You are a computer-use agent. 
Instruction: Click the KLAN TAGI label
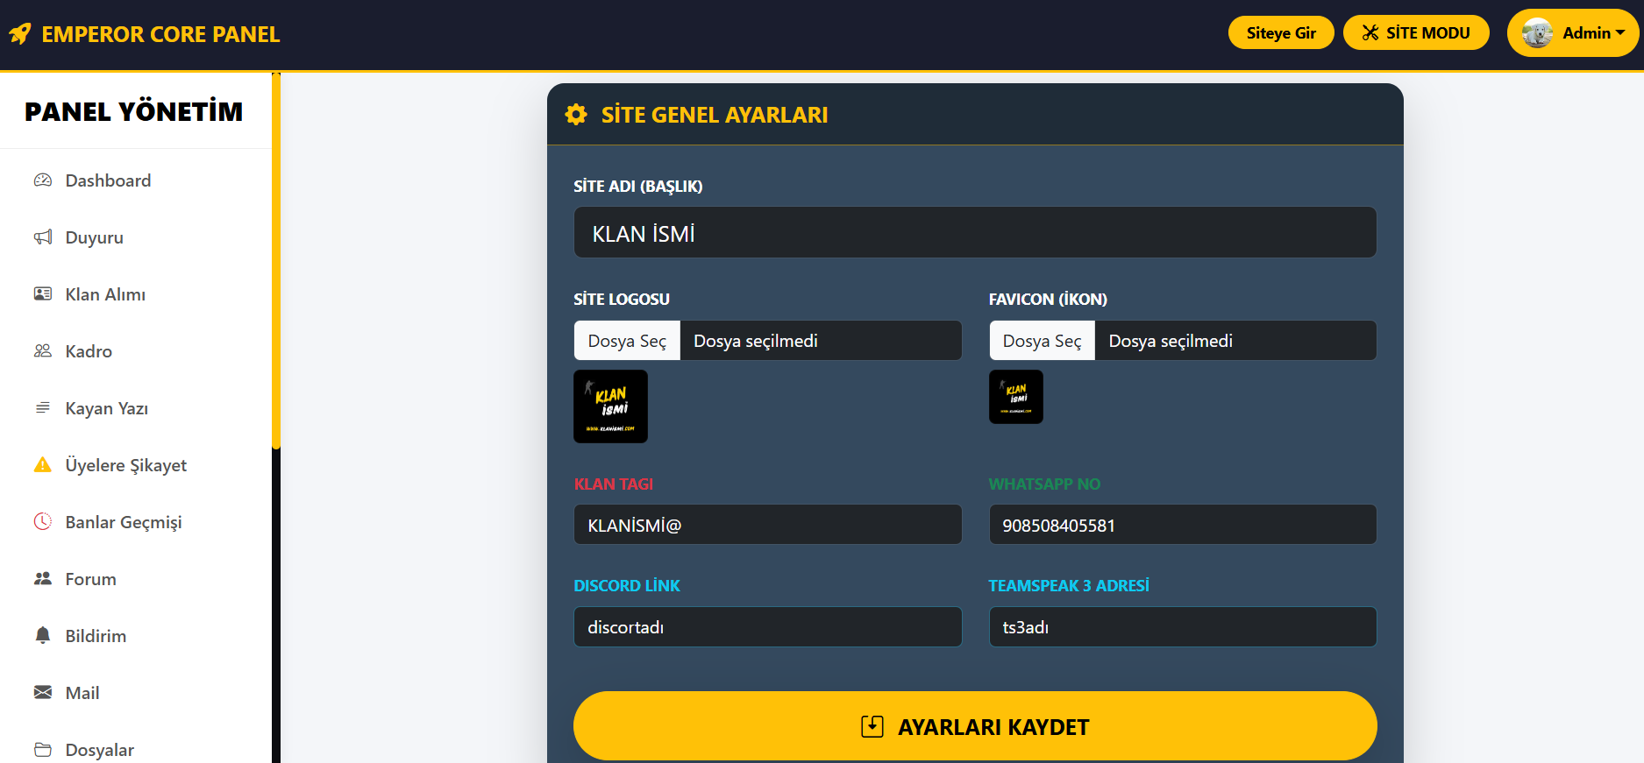[x=614, y=484]
